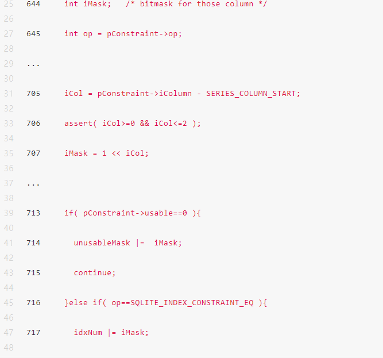Viewport: 383px width, 358px height.
Task: Click source line number 705
Action: (x=33, y=93)
